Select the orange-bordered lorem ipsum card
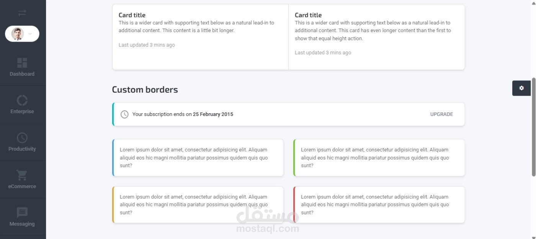 (198, 205)
